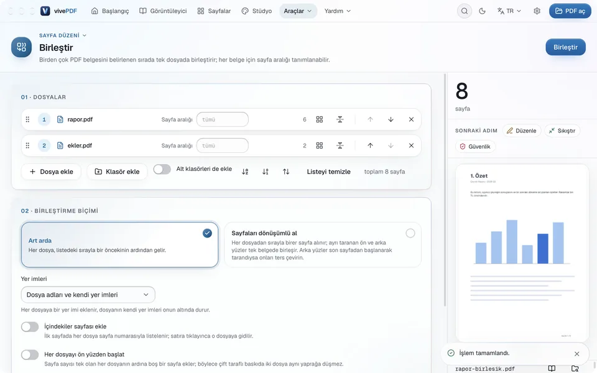The height and width of the screenshot is (373, 597).
Task: Sort the file list A to Z
Action: [x=245, y=172]
